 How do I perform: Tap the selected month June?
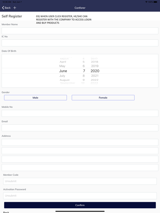click(x=63, y=71)
